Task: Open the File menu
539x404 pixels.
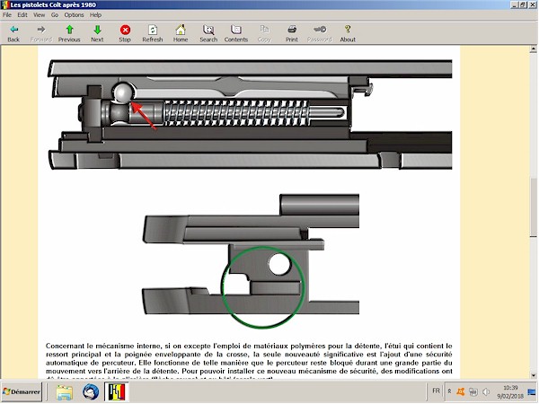Action: pyautogui.click(x=7, y=15)
